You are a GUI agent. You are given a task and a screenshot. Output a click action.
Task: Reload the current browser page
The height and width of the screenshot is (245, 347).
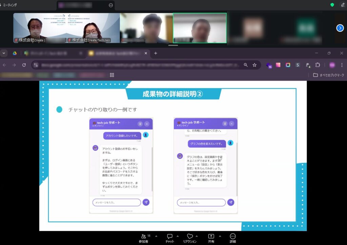click(x=24, y=65)
